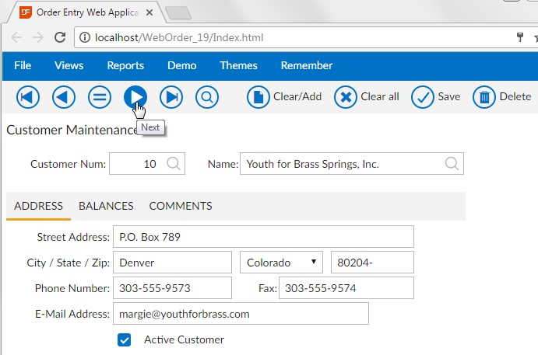This screenshot has height=355, width=538.
Task: Open a new browser tab
Action: click(x=178, y=13)
